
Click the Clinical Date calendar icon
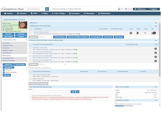pyautogui.click(x=3, y=31)
